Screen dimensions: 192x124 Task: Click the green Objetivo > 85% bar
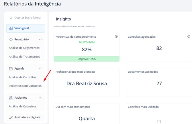pos(87,59)
